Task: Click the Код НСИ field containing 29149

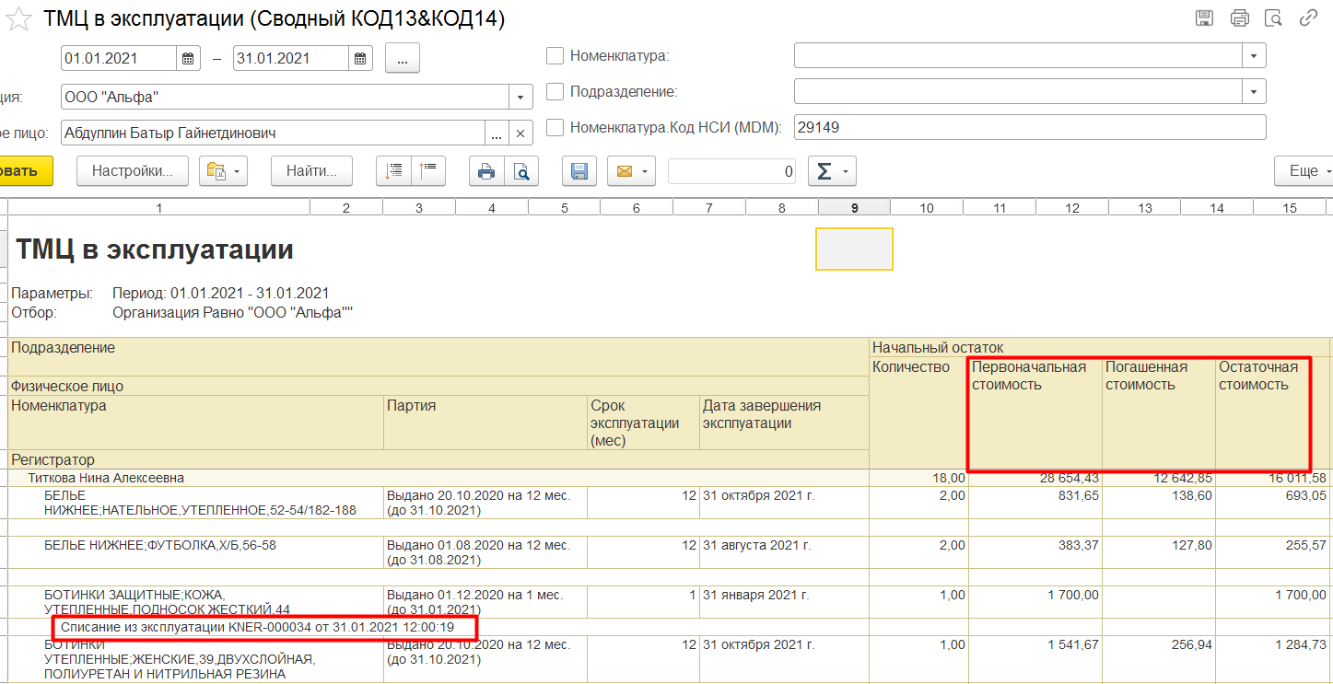Action: [x=1029, y=128]
